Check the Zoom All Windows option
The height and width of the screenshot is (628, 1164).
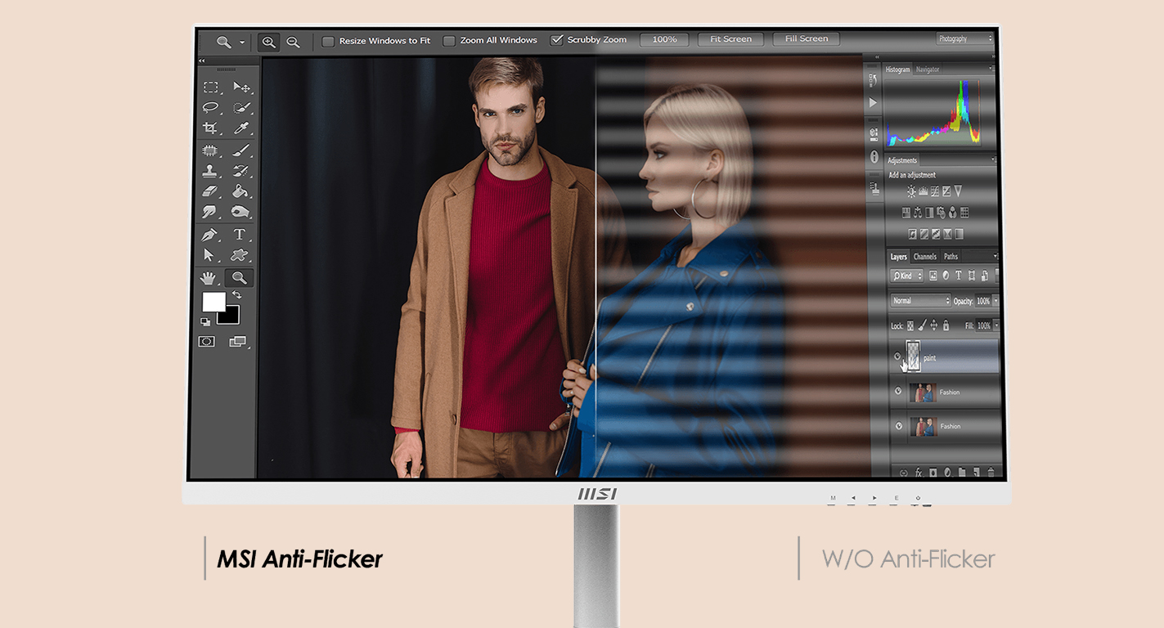449,40
